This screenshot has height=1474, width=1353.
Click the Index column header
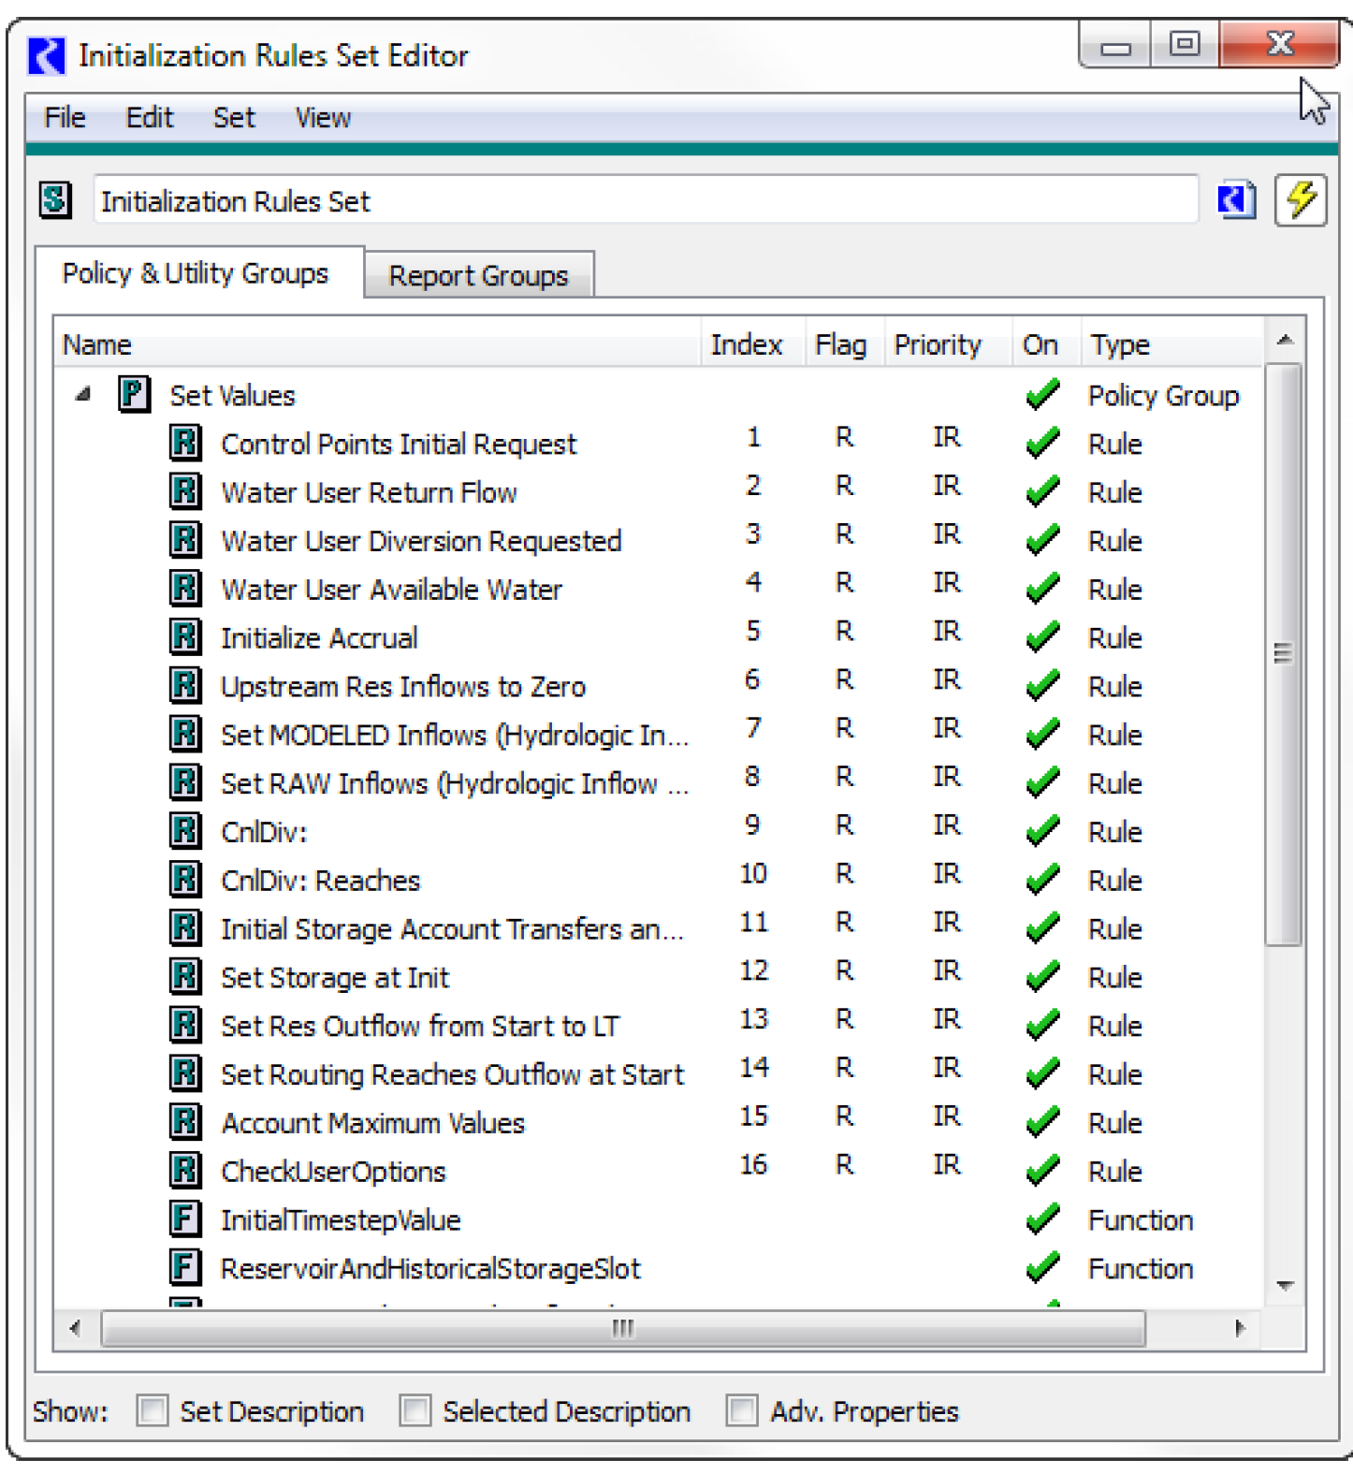[x=746, y=345]
